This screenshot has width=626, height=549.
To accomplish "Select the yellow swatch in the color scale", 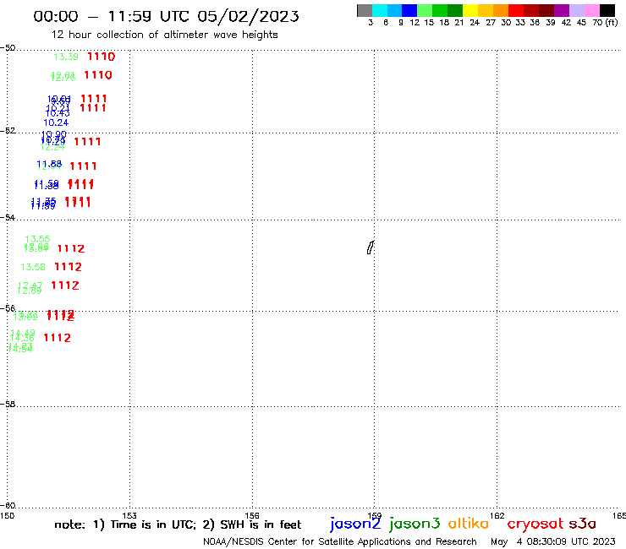I will [x=470, y=10].
